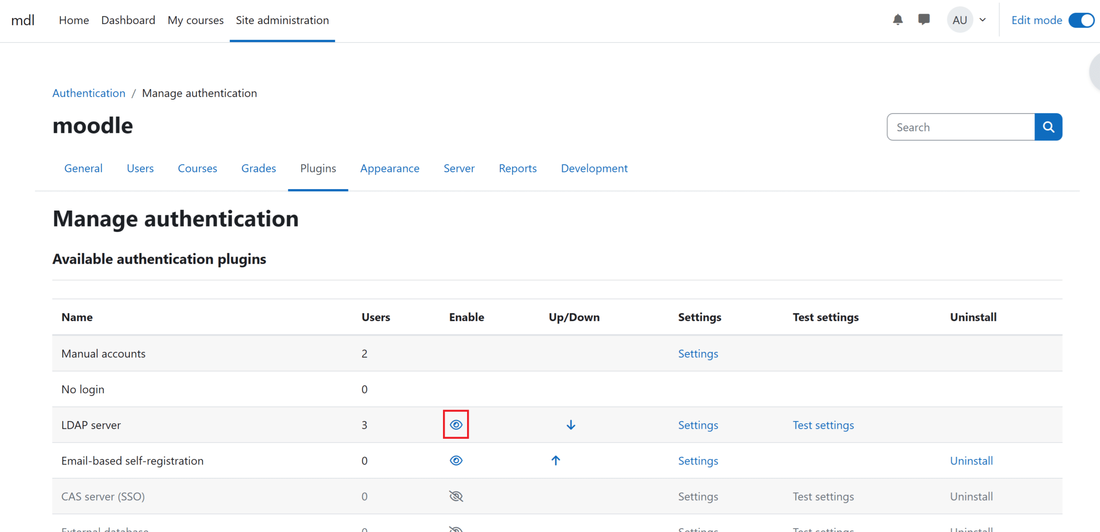Open the notifications bell icon

pyautogui.click(x=898, y=20)
